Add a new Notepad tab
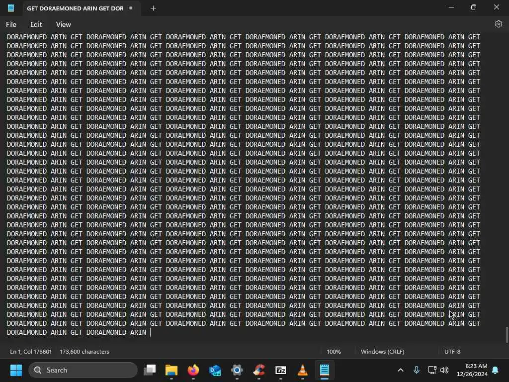This screenshot has height=382, width=509. point(153,8)
